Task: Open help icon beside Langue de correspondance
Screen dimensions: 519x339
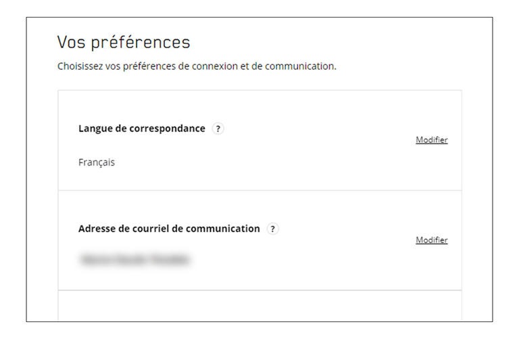Action: 218,129
